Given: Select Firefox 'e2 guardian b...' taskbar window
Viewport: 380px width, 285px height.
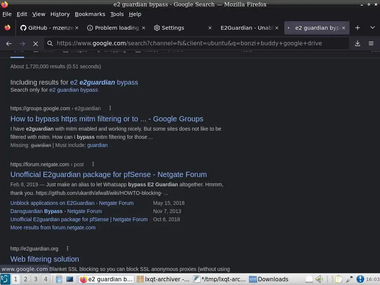Looking at the screenshot, I should (107, 279).
